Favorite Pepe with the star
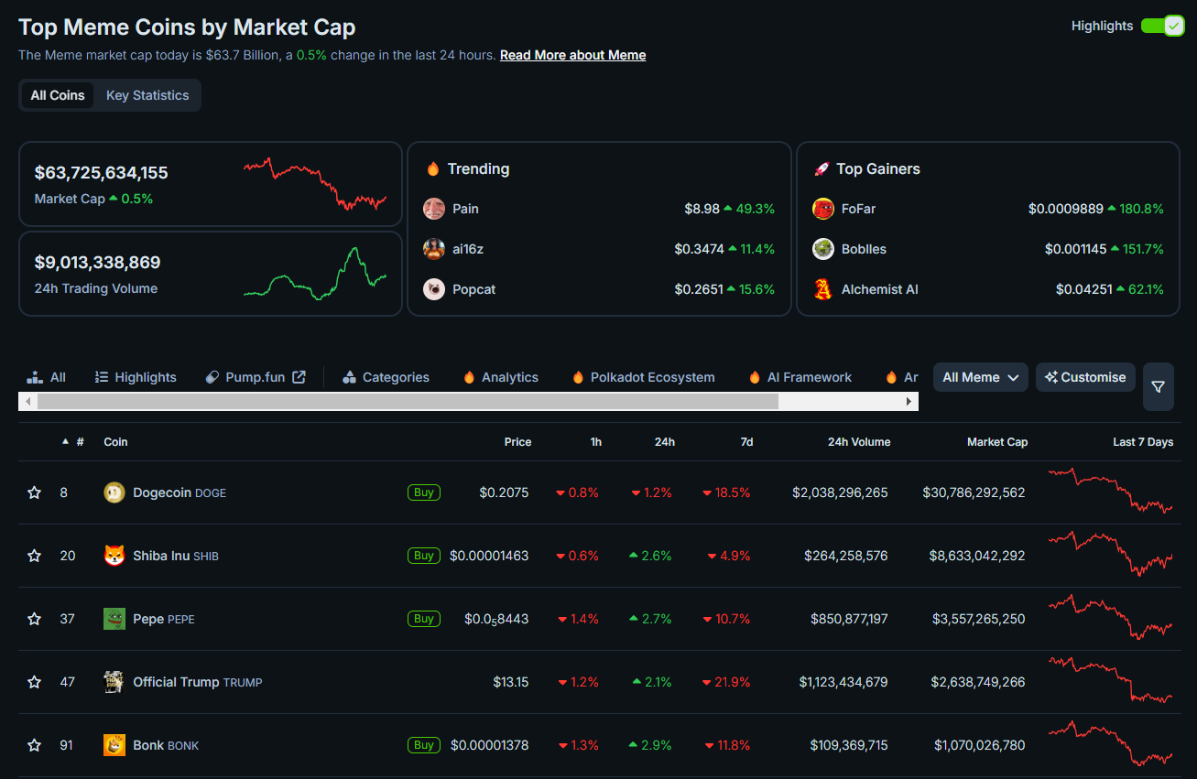 (35, 619)
